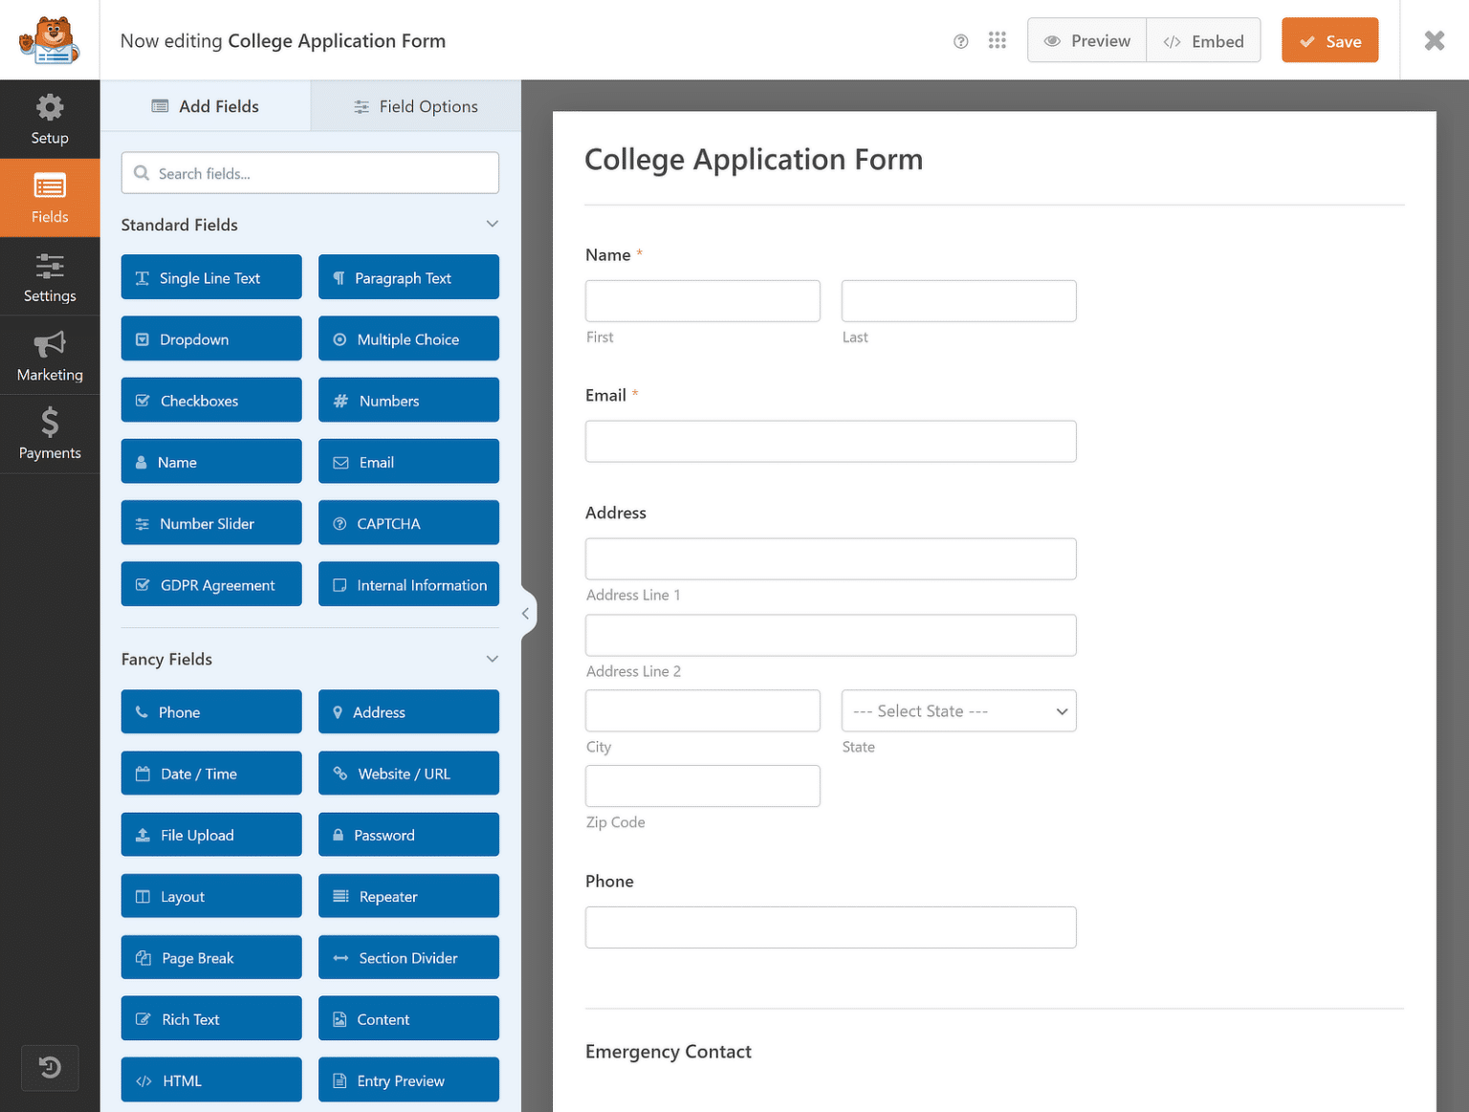The image size is (1469, 1112).
Task: Collapse the Fancy Fields section
Action: point(492,659)
